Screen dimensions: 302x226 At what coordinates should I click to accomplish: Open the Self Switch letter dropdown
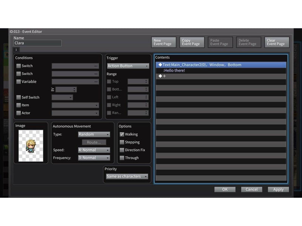click(62, 98)
